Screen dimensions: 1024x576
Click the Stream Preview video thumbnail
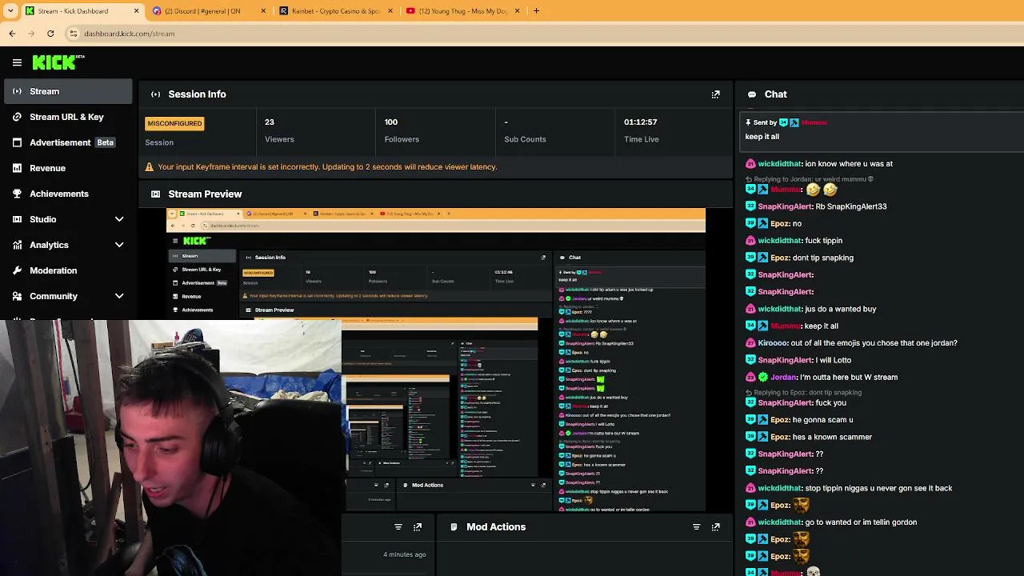(436, 360)
